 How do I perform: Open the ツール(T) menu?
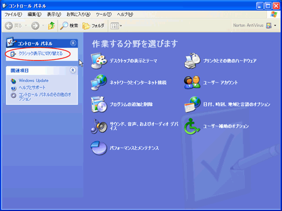[103, 14]
